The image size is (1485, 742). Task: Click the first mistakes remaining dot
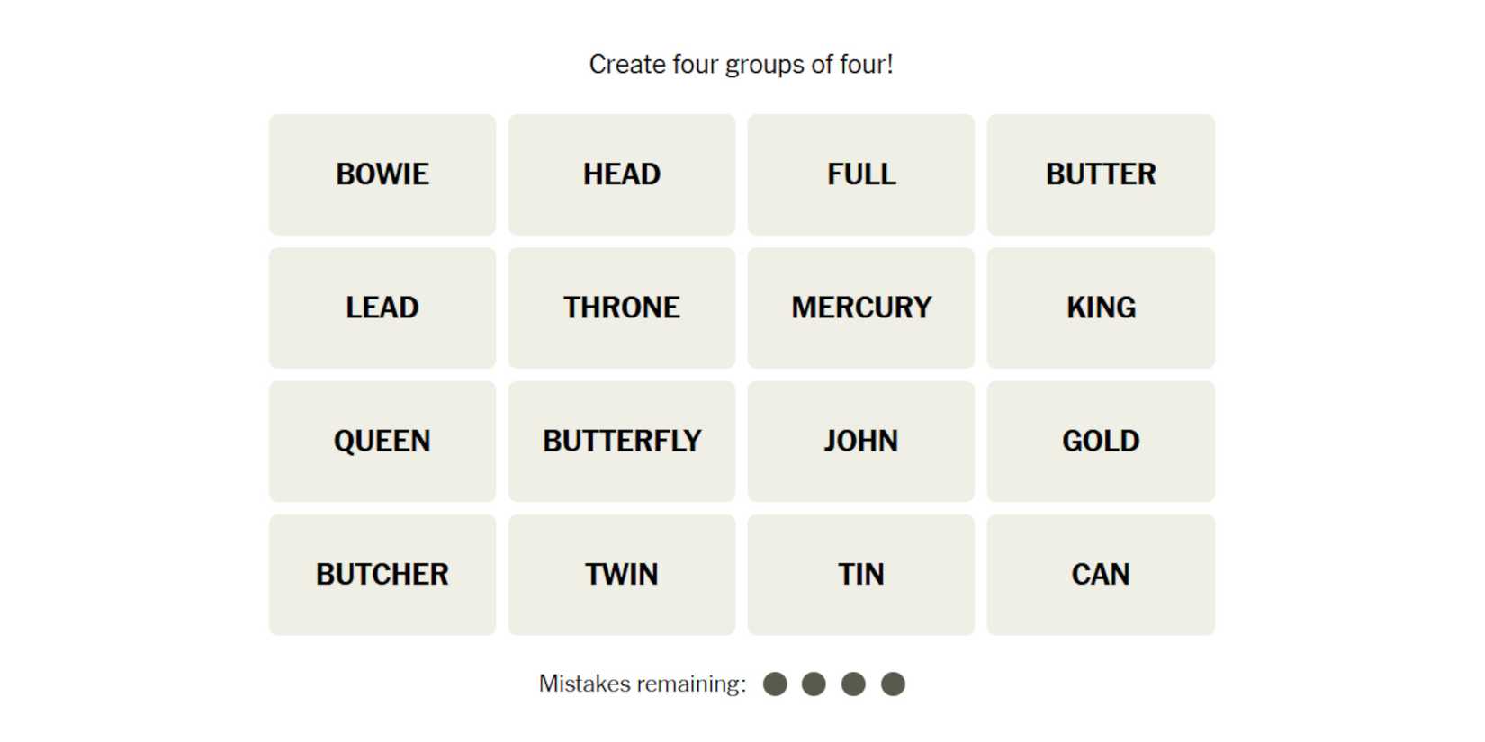[775, 684]
